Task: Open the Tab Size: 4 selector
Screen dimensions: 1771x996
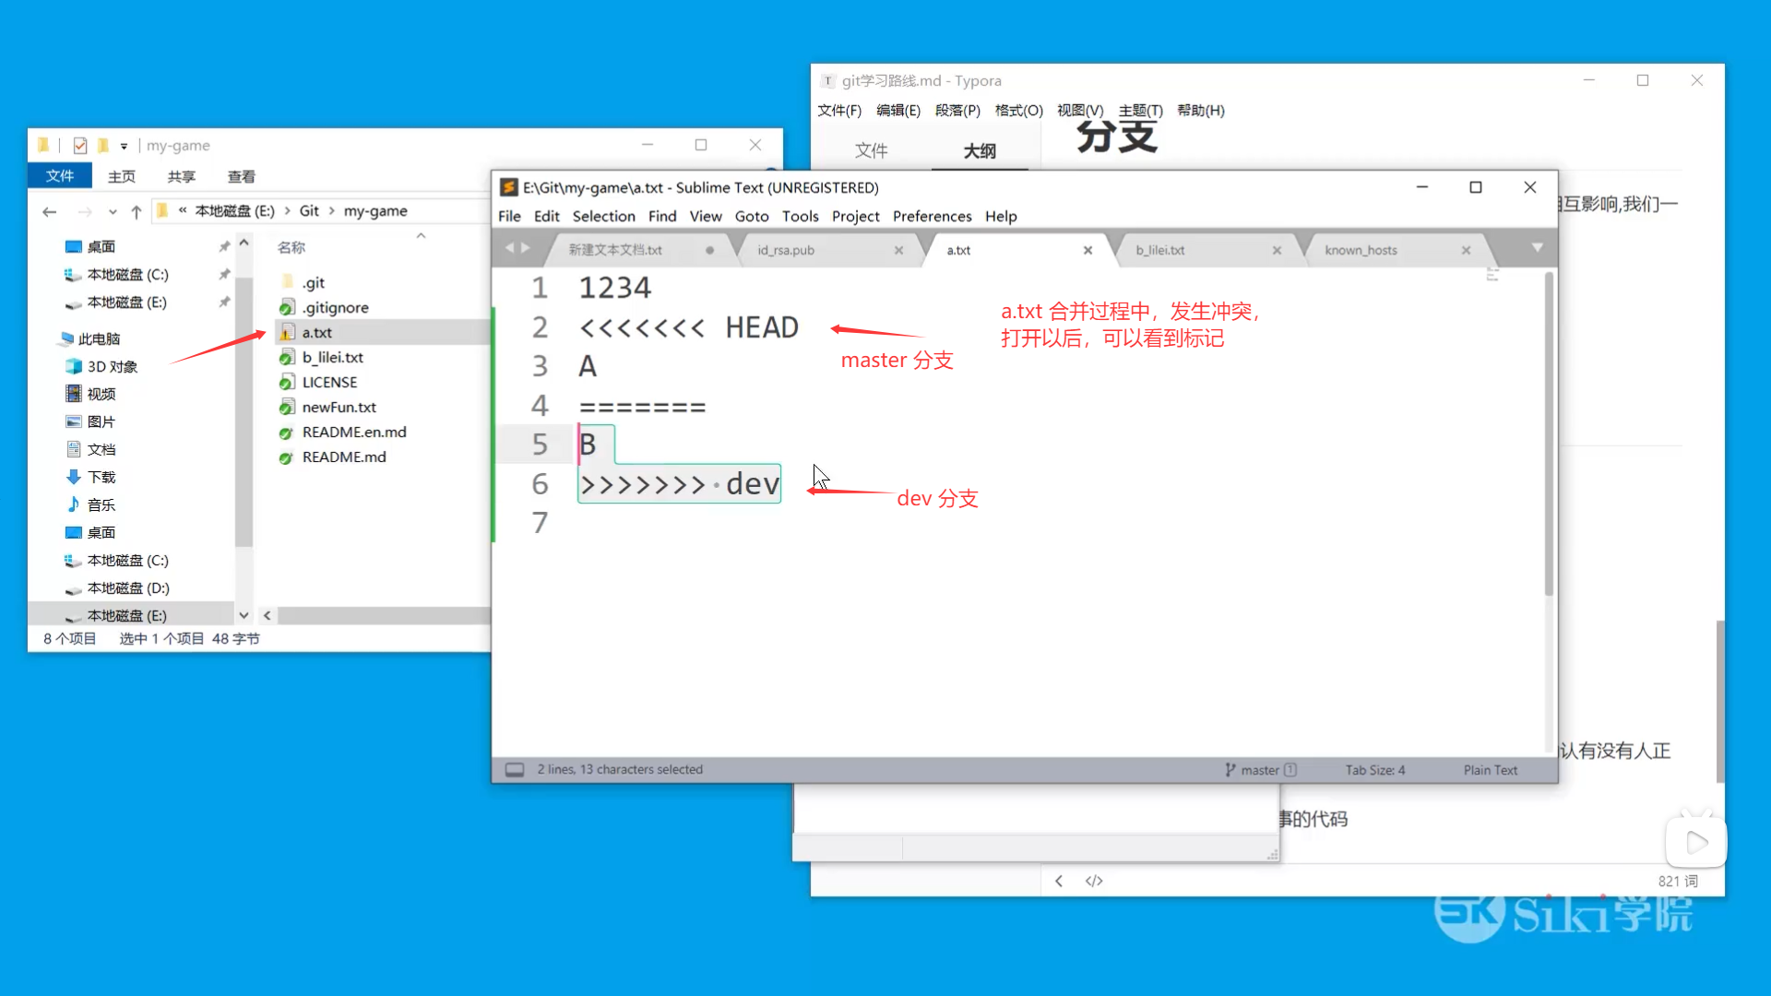Action: [x=1374, y=770]
